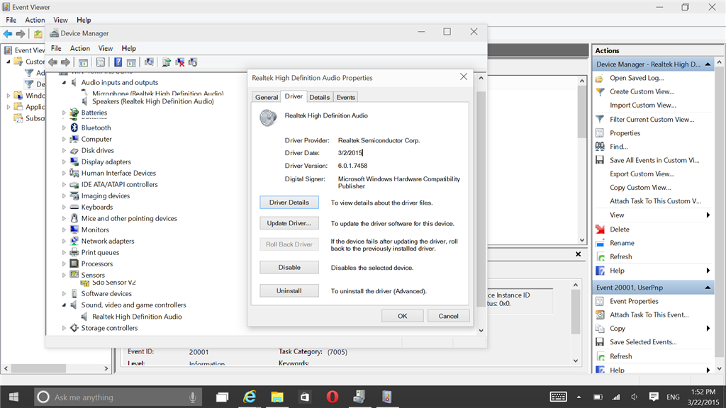The height and width of the screenshot is (408, 726).
Task: Click the Disable button
Action: coord(289,267)
